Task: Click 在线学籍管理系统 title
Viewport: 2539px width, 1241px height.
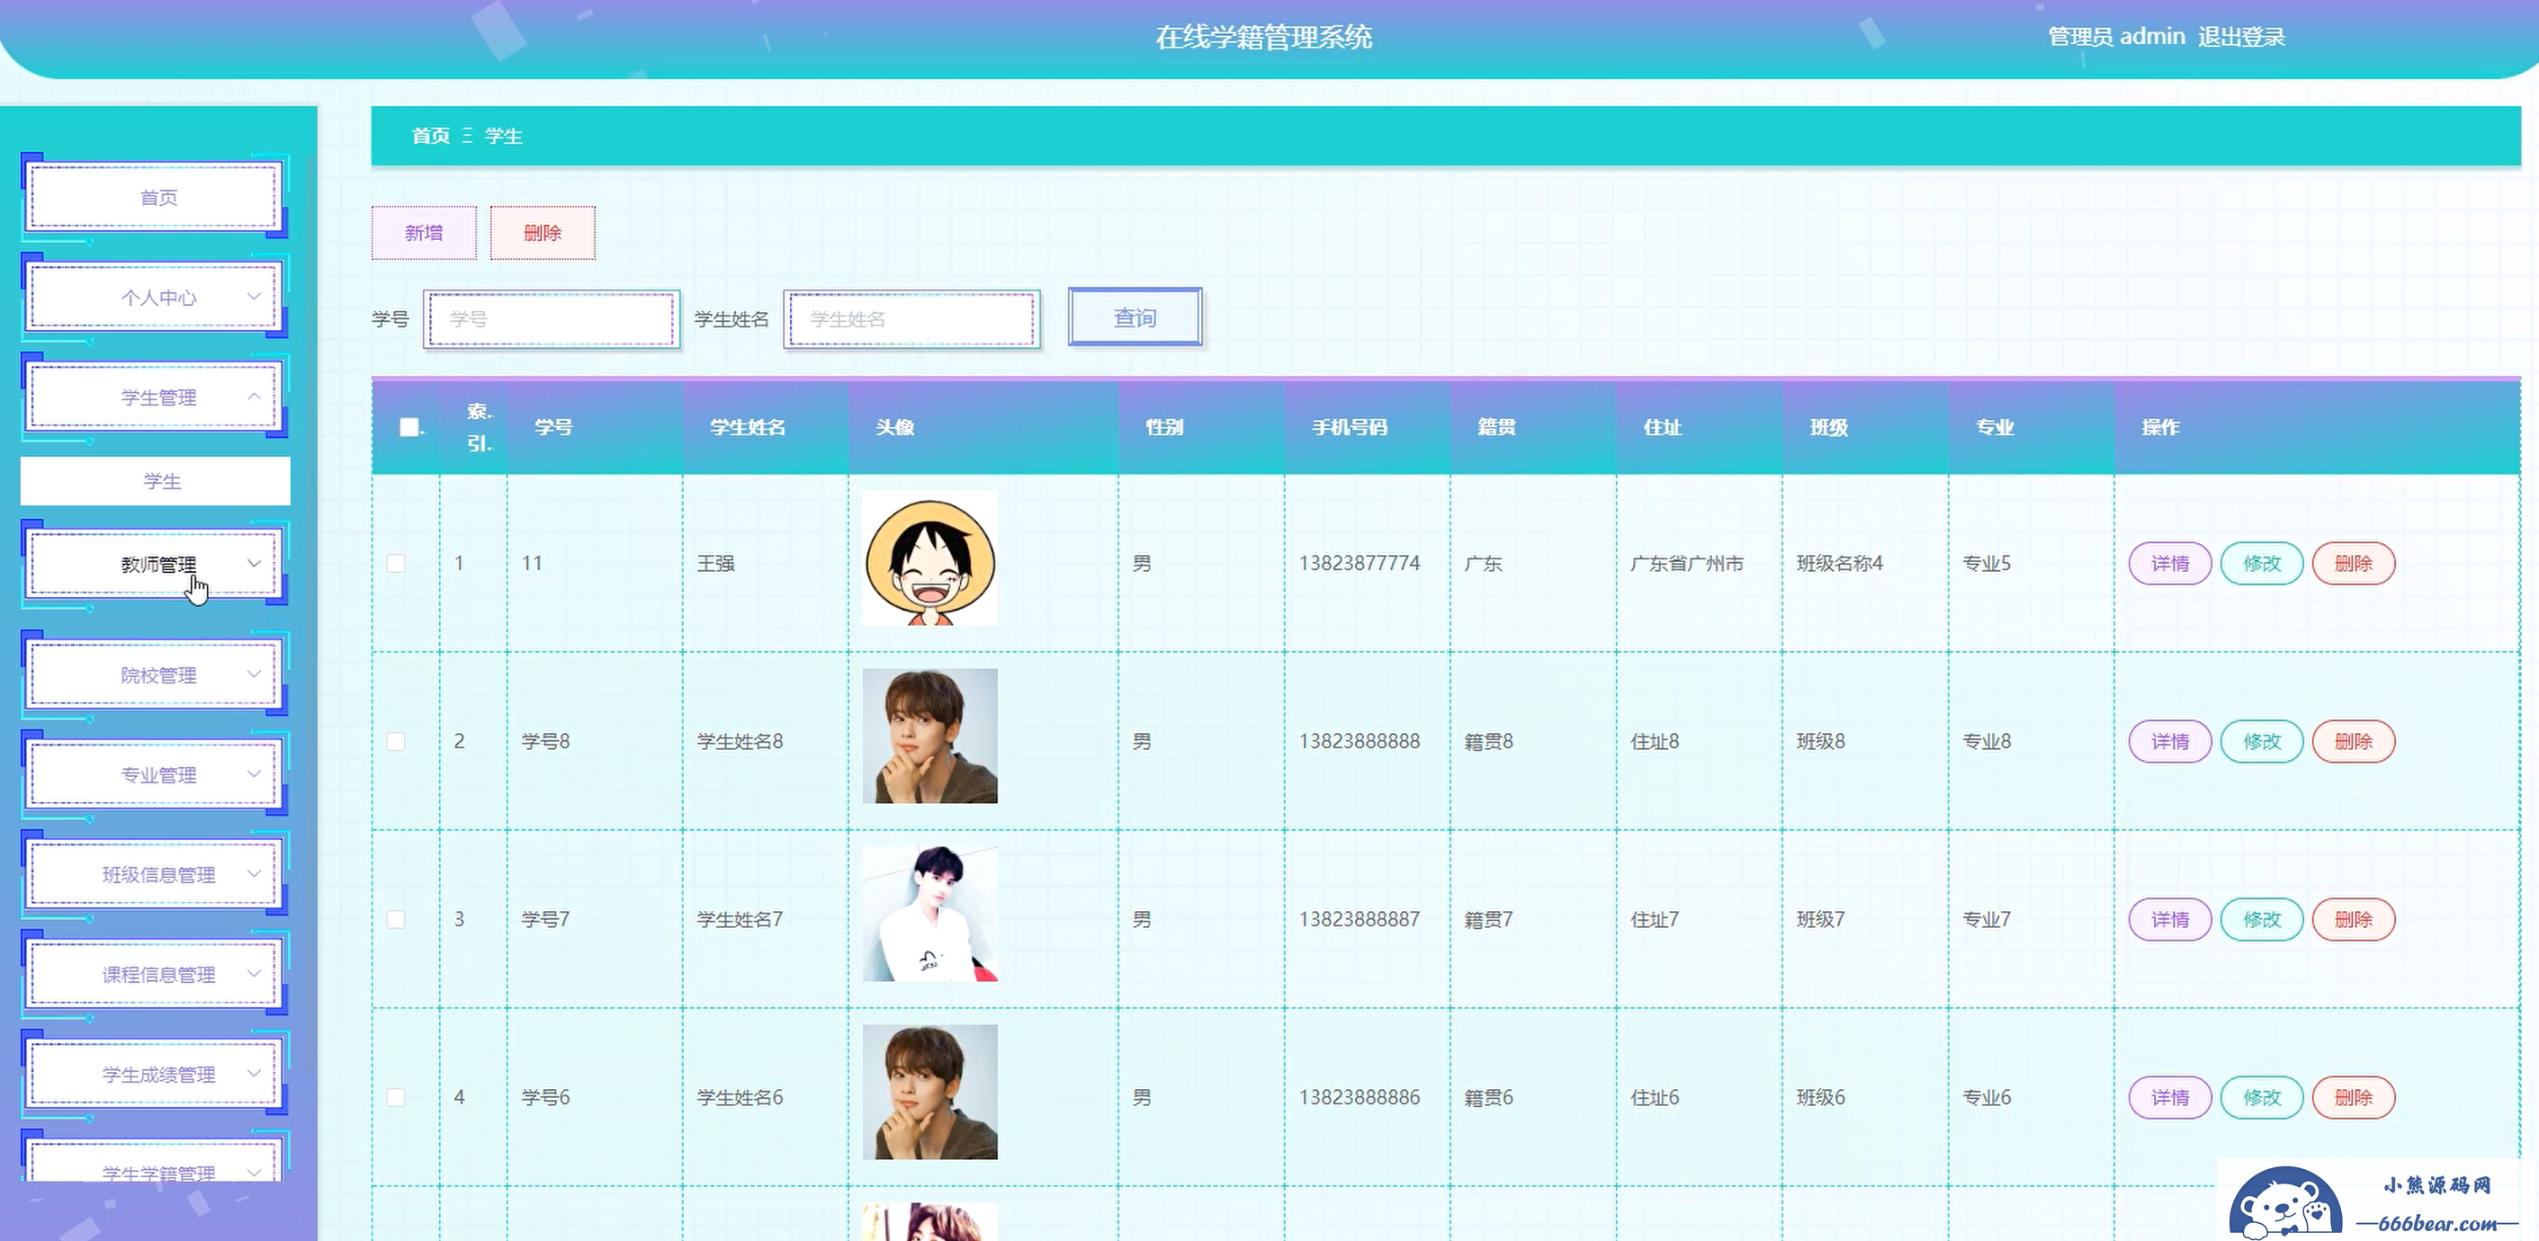Action: pyautogui.click(x=1263, y=38)
